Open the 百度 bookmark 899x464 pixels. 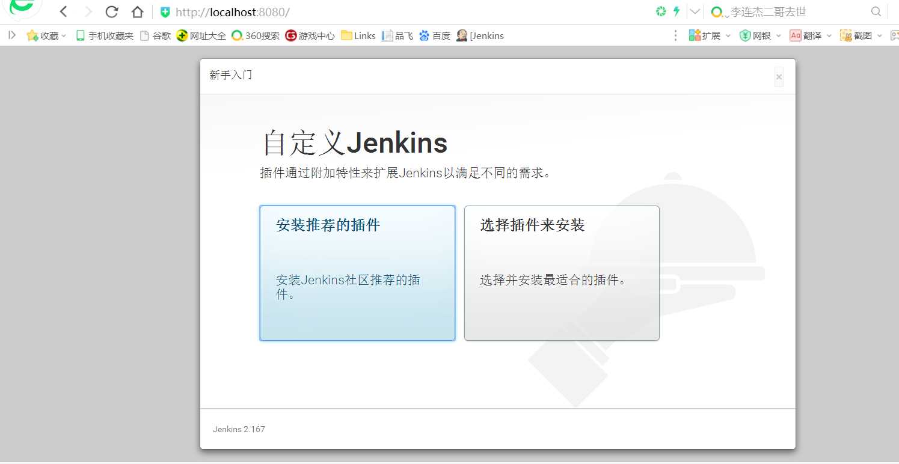tap(435, 35)
